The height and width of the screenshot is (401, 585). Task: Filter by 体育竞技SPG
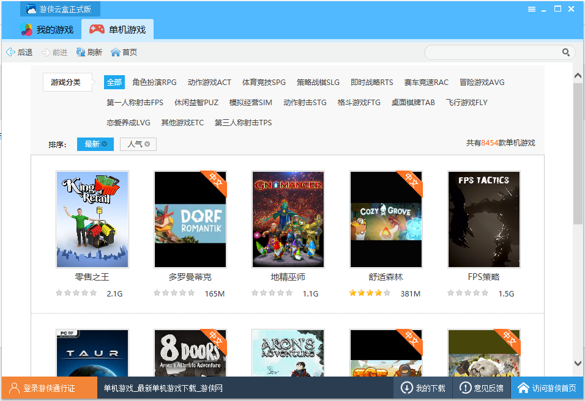point(264,83)
